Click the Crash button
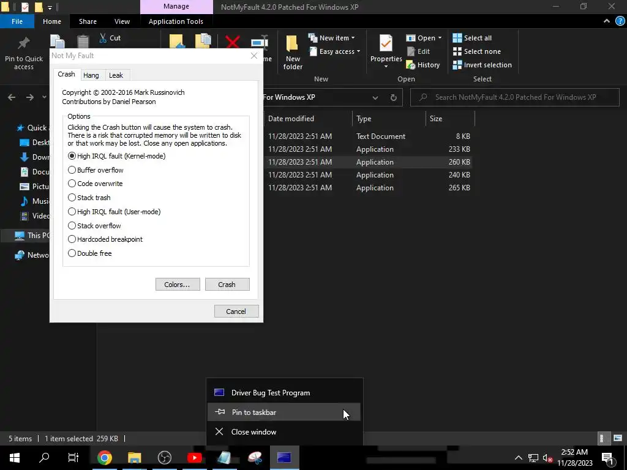The width and height of the screenshot is (627, 470). (227, 285)
